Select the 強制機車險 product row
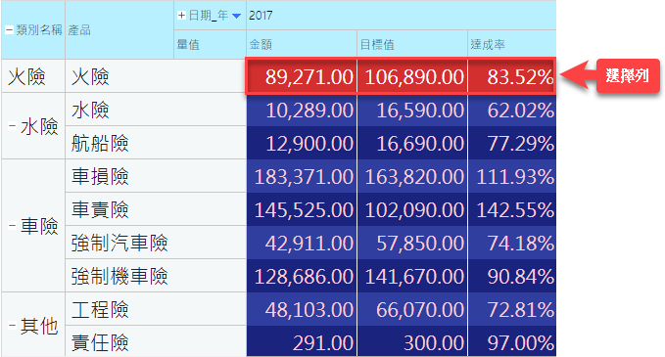The width and height of the screenshot is (665, 357). (156, 276)
